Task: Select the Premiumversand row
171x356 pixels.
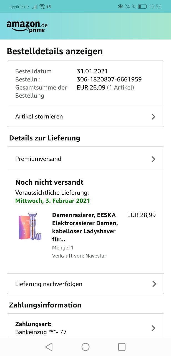Action: point(38,159)
